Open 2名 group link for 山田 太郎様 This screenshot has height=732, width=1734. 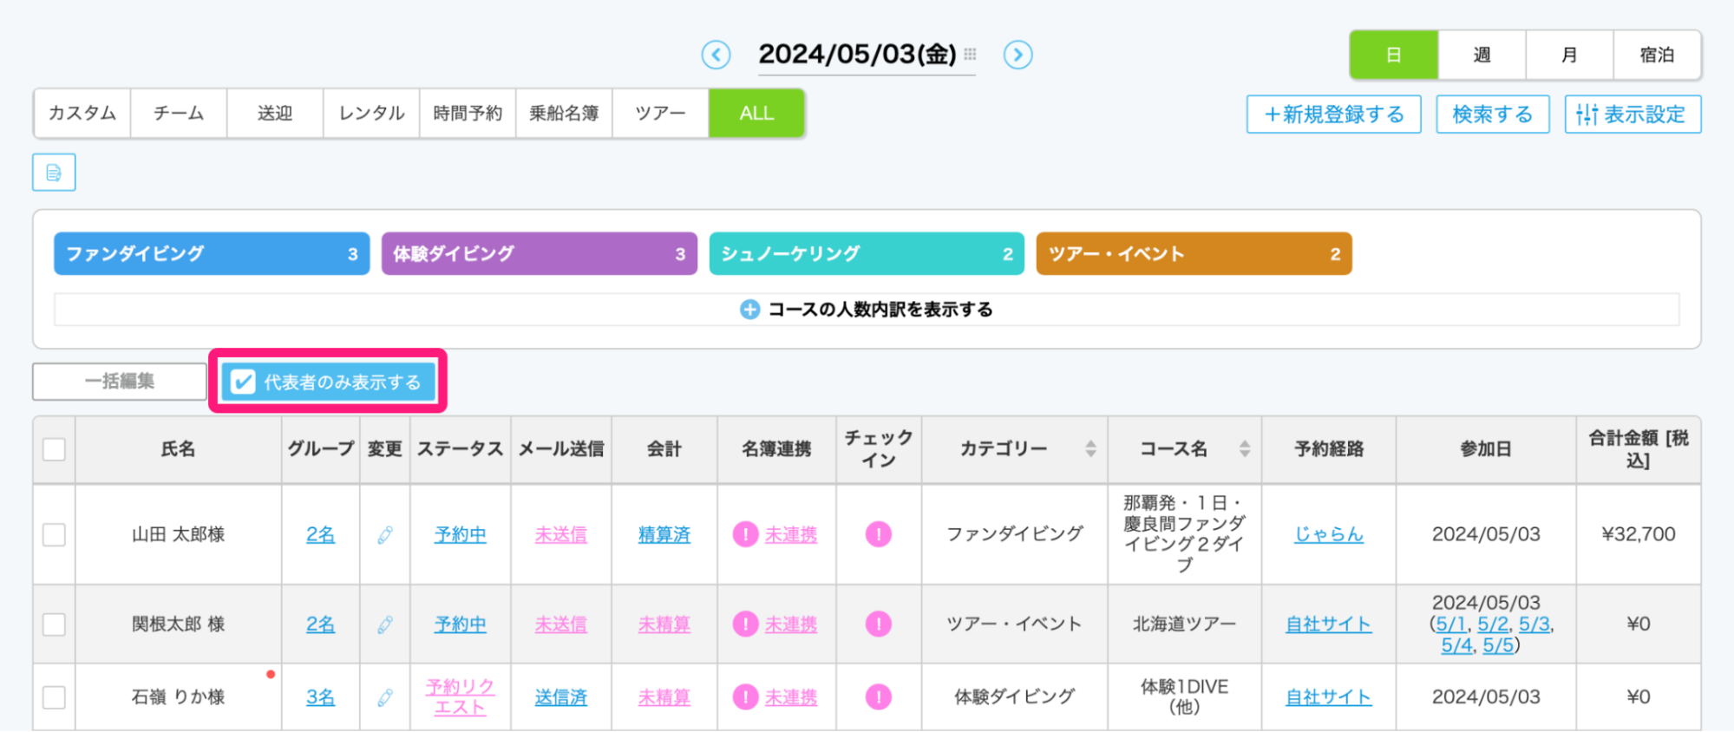click(320, 535)
